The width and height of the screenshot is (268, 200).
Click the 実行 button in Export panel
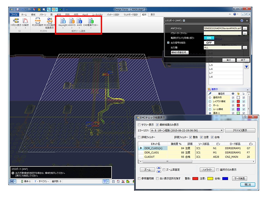(x=228, y=60)
